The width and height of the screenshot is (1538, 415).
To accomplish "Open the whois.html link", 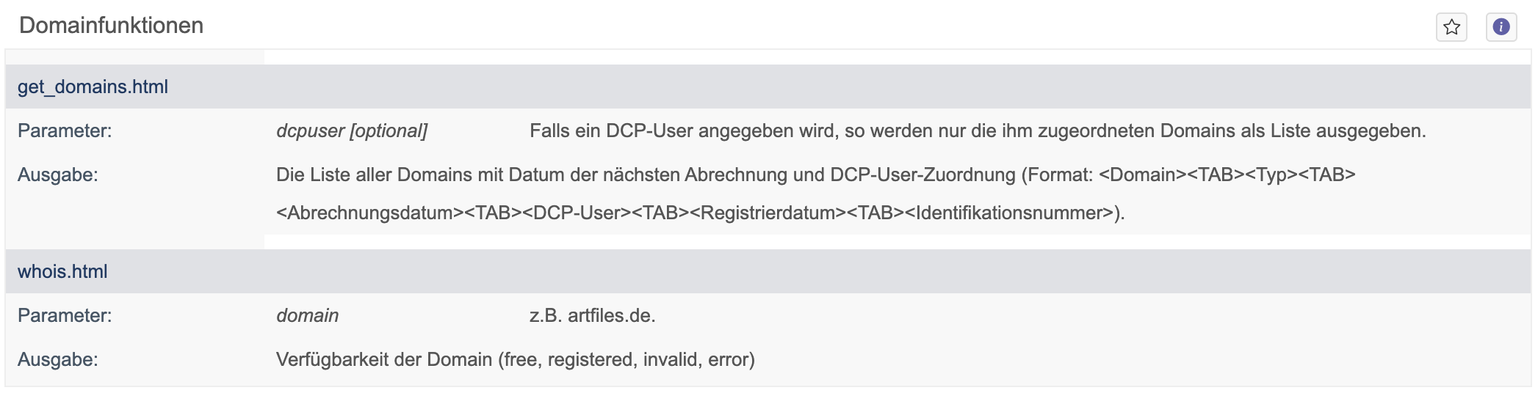I will [x=62, y=271].
